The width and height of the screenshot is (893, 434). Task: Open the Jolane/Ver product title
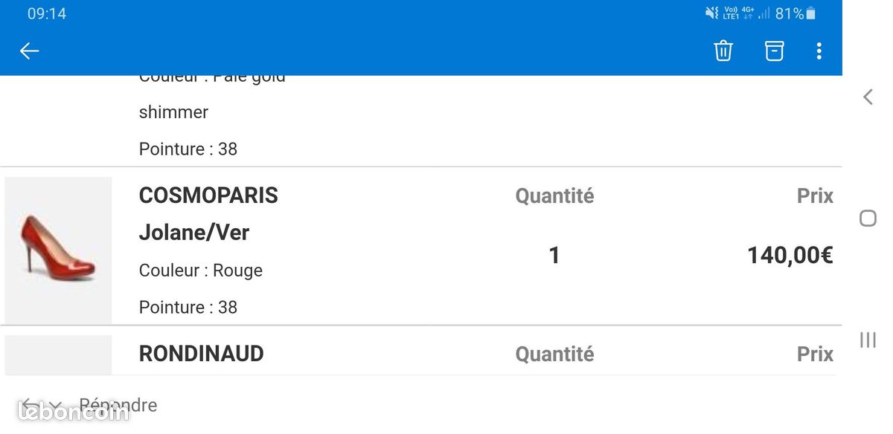coord(194,233)
